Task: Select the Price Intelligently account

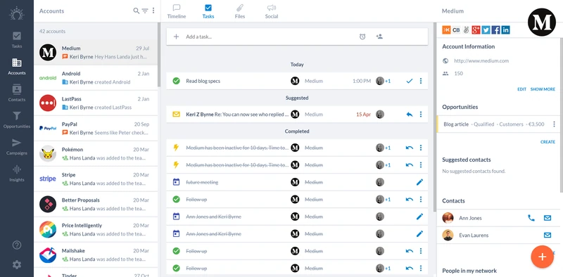Action: (x=96, y=230)
